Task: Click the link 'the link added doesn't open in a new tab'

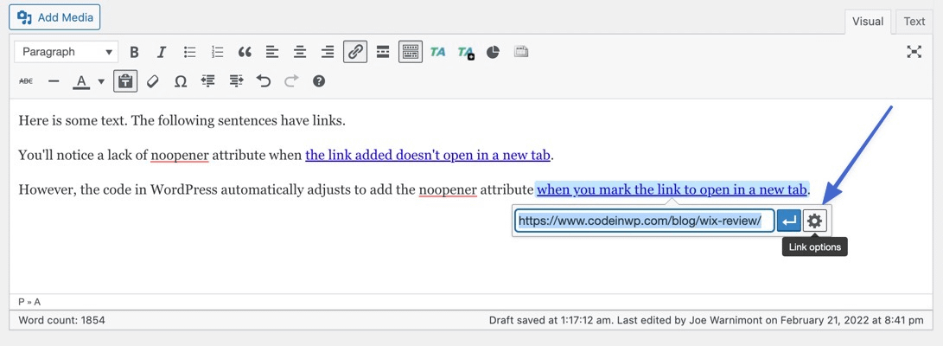Action: [x=428, y=155]
